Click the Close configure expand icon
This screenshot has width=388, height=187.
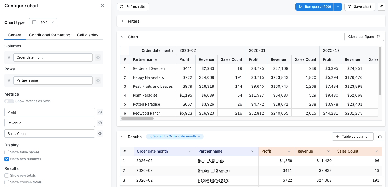click(x=379, y=36)
